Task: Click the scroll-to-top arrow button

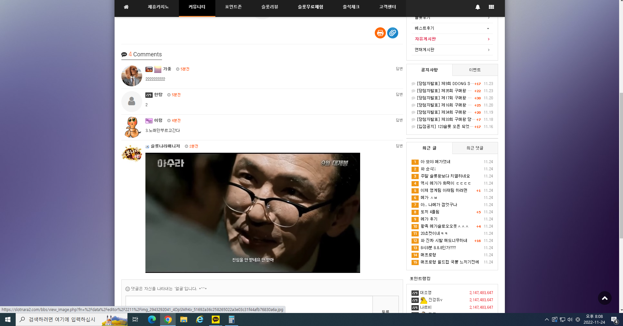Action: pos(604,298)
